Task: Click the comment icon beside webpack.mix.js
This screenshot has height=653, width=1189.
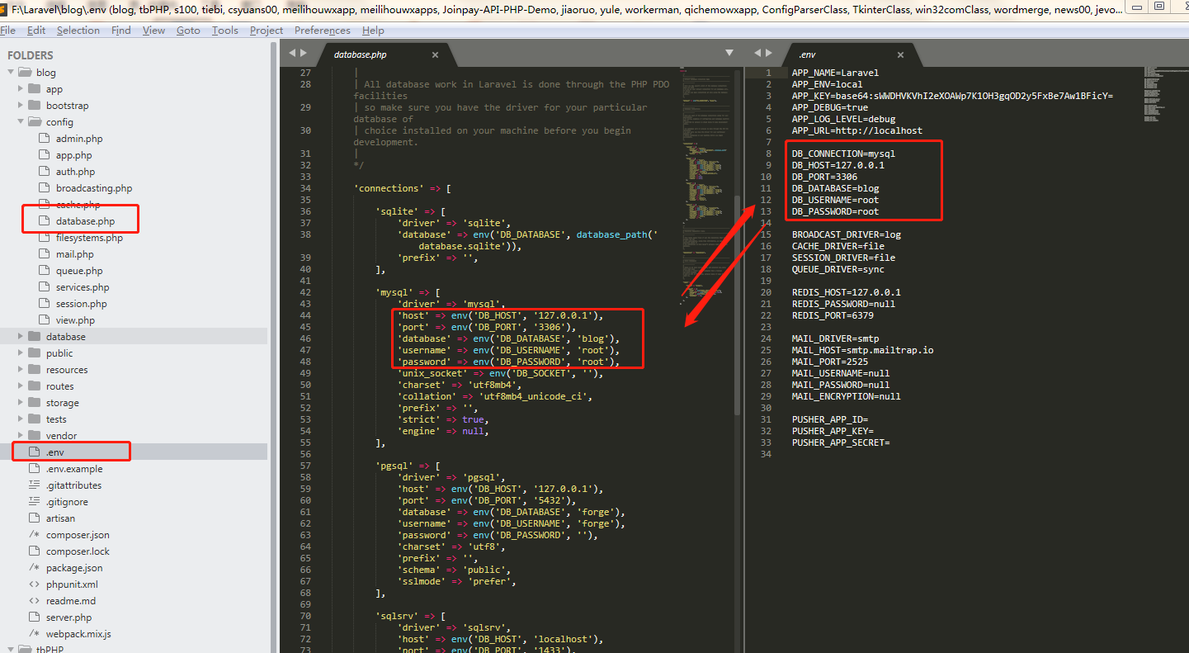Action: coord(34,634)
